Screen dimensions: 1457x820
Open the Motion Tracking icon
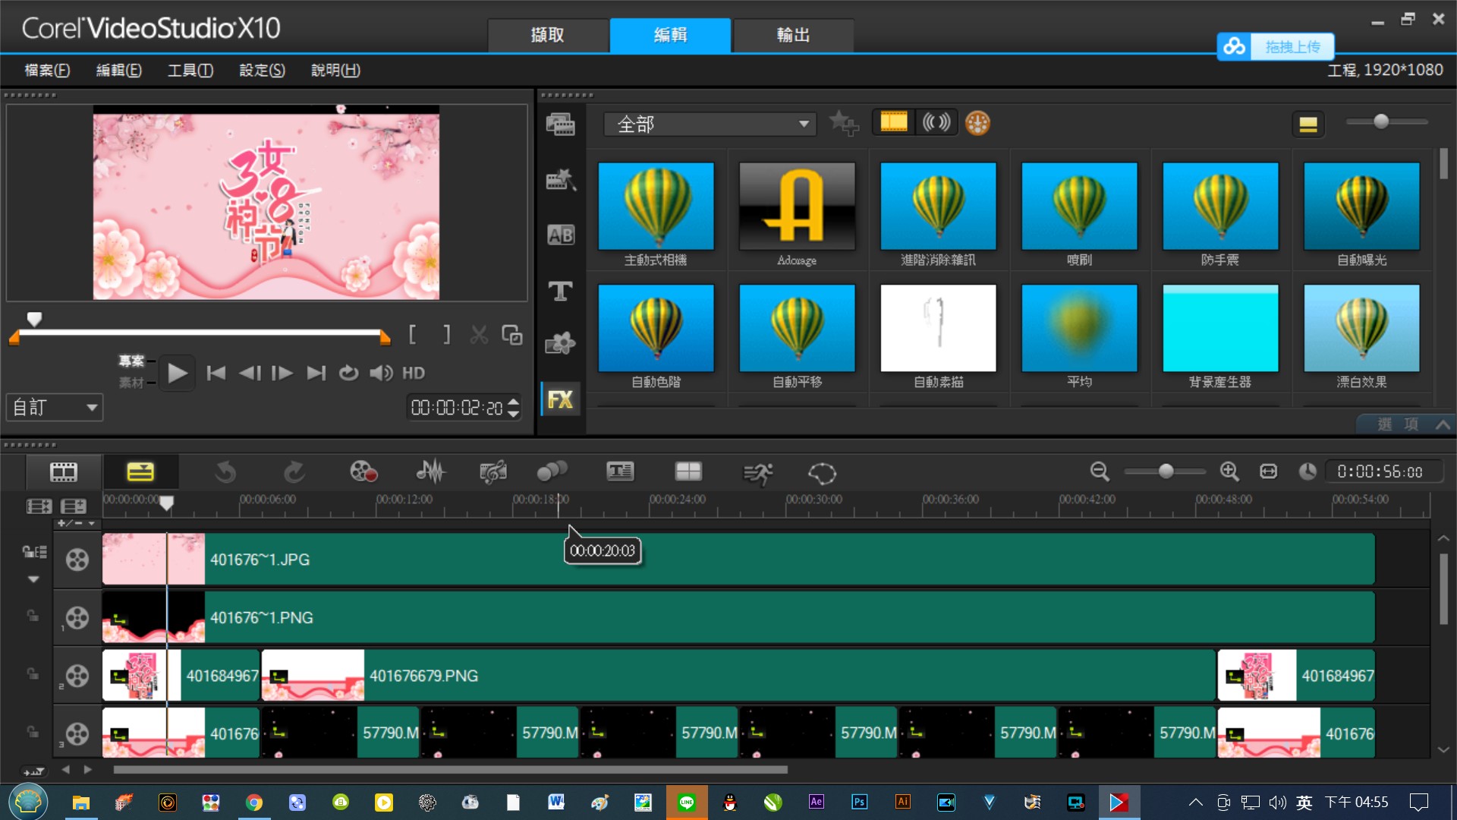tap(552, 472)
